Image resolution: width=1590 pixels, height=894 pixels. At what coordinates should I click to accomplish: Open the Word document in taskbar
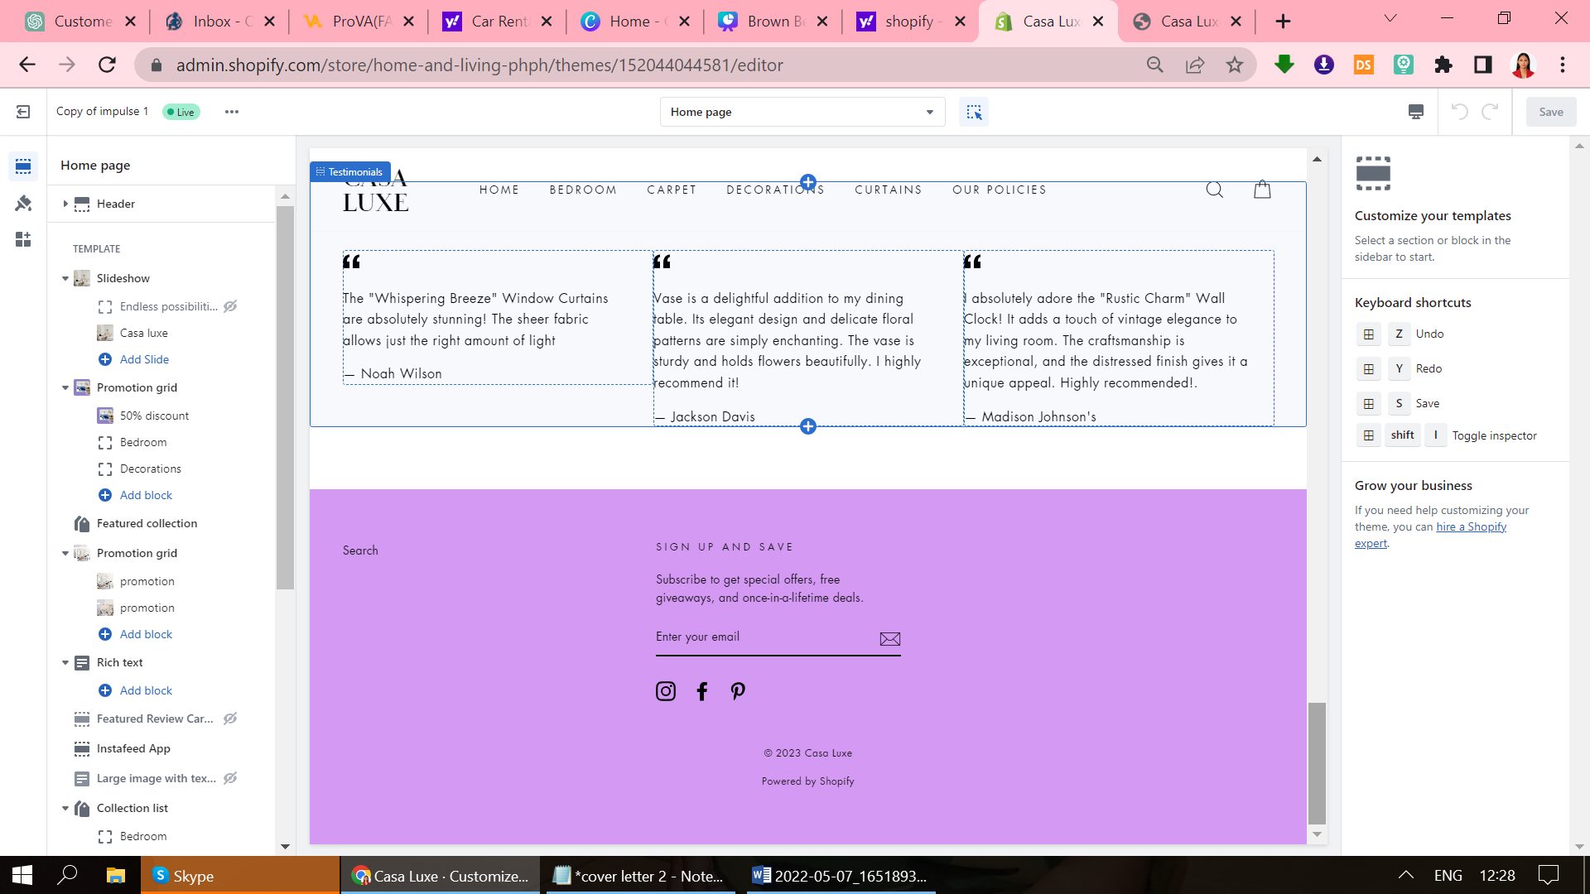point(839,875)
